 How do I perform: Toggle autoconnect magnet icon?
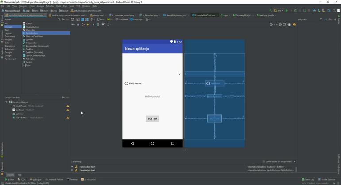click(78, 24)
